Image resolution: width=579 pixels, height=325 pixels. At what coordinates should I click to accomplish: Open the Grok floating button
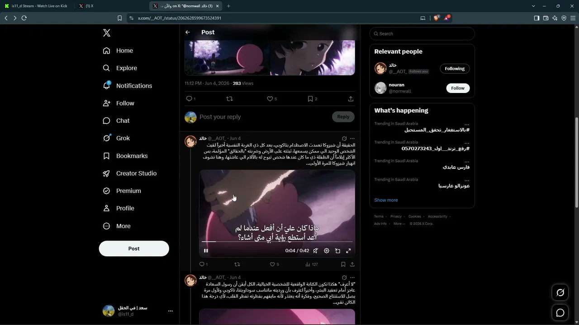point(560,293)
